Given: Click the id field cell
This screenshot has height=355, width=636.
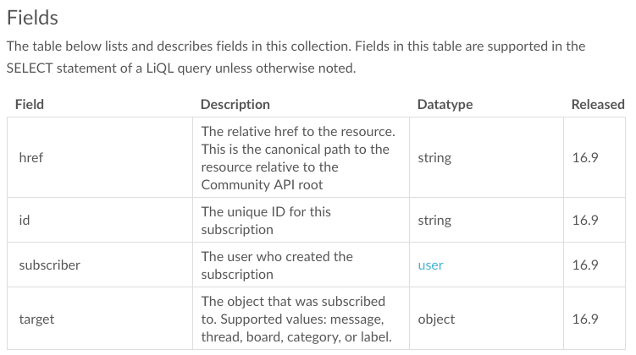Looking at the screenshot, I should (x=100, y=221).
